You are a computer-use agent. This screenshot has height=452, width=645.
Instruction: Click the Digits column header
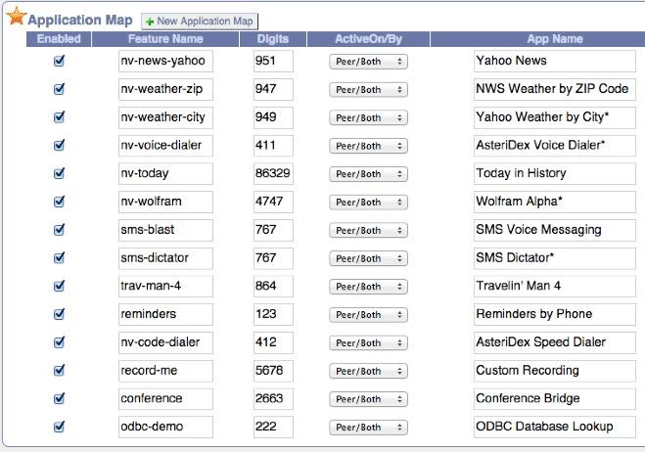click(273, 39)
